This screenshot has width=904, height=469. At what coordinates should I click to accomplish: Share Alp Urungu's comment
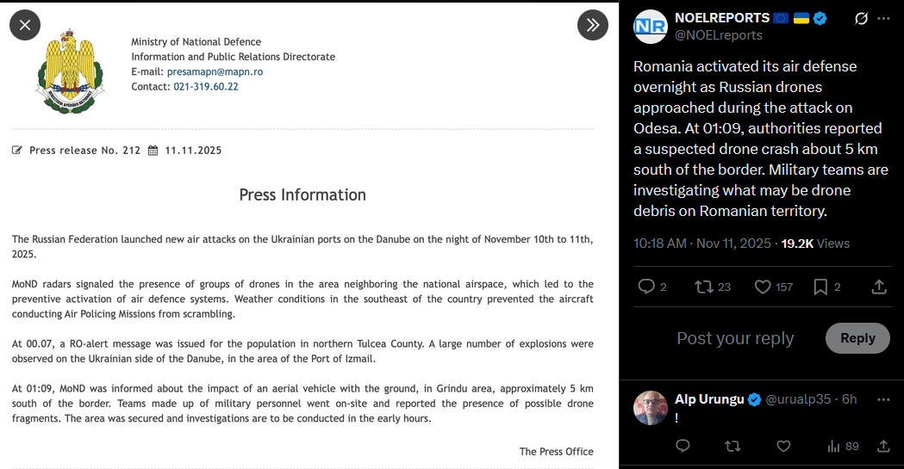coord(883,446)
